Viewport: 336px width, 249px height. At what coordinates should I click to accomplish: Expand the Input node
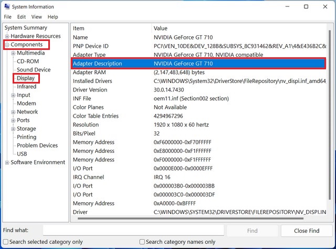13,95
